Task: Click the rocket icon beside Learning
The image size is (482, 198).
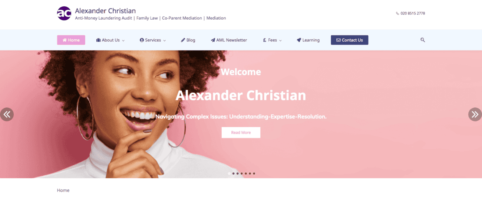Action: point(299,40)
